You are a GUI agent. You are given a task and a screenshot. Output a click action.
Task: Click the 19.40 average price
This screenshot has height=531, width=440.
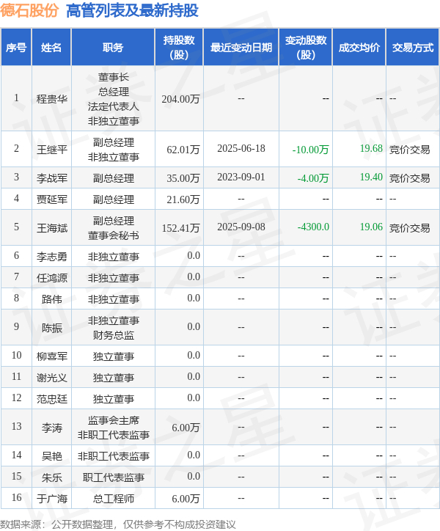[371, 177]
